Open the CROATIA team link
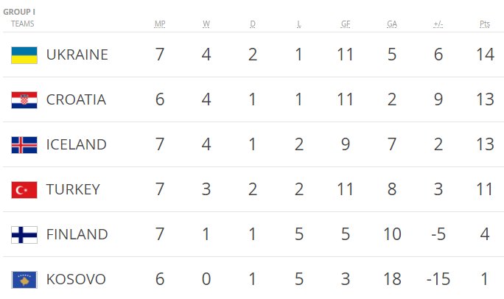504x299 pixels. 76,99
